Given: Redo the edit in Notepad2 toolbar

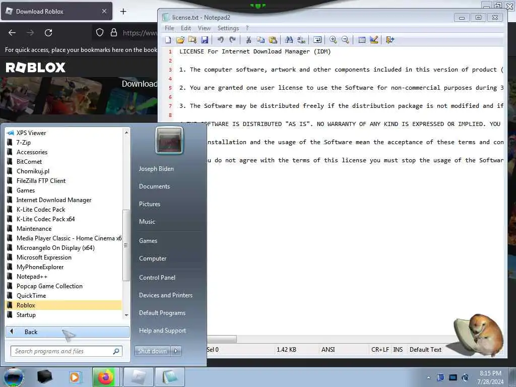Looking at the screenshot, I should coord(232,40).
